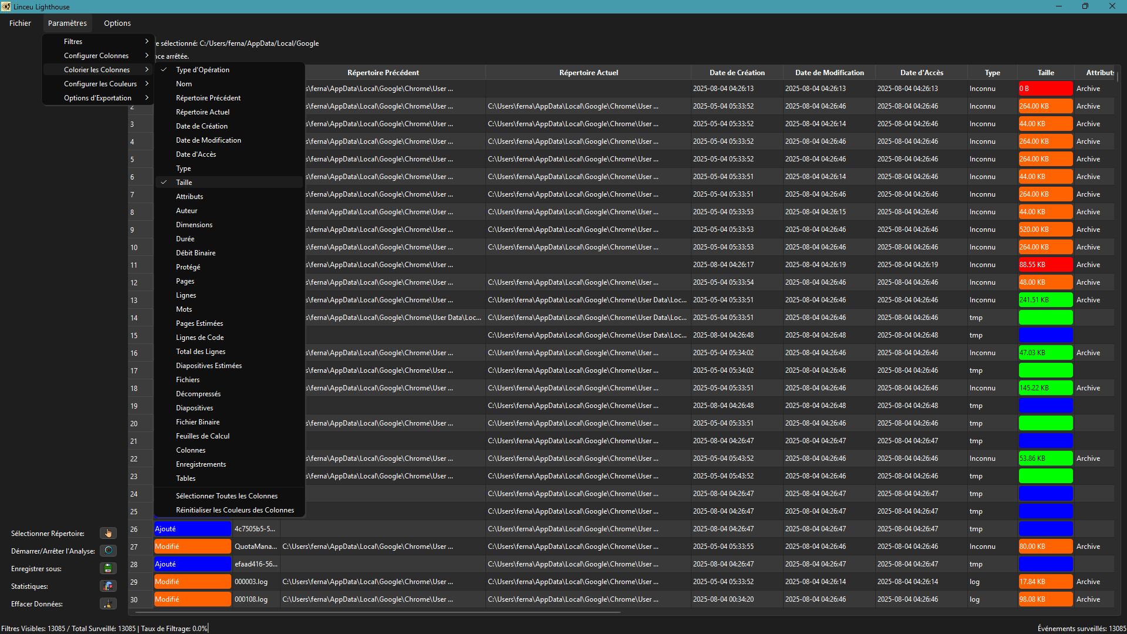Click the Sélectionner Répertoire hand icon
Screen dimensions: 1127x634
(x=108, y=533)
